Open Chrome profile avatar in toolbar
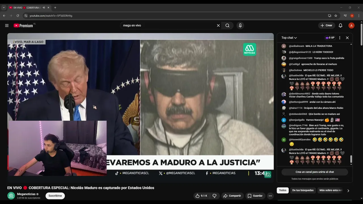Viewport: 363px width, 204px height. point(352,16)
